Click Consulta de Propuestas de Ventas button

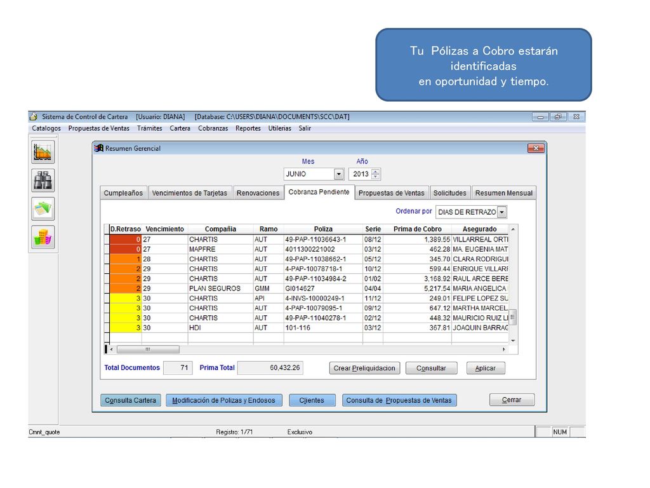pyautogui.click(x=399, y=400)
